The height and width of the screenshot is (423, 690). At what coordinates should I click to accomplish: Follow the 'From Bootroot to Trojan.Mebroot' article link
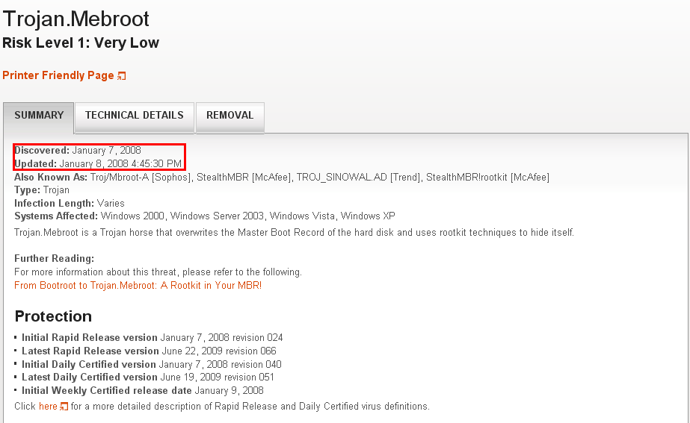pos(138,286)
